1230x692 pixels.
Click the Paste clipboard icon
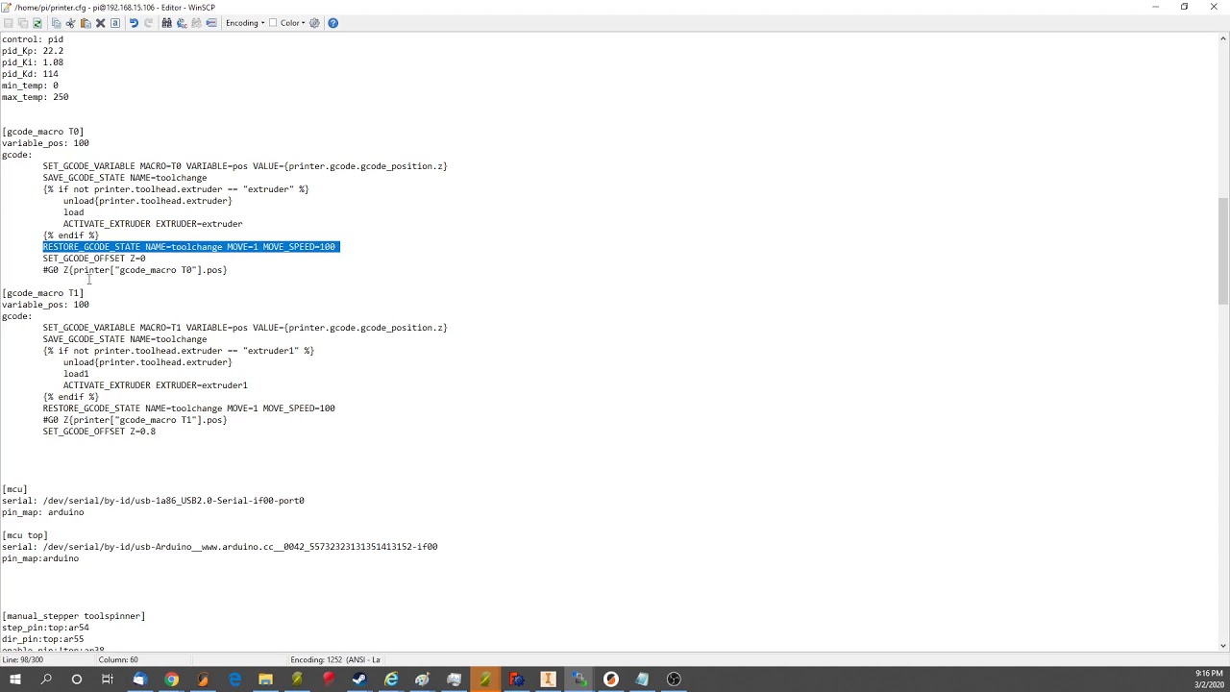pos(86,23)
